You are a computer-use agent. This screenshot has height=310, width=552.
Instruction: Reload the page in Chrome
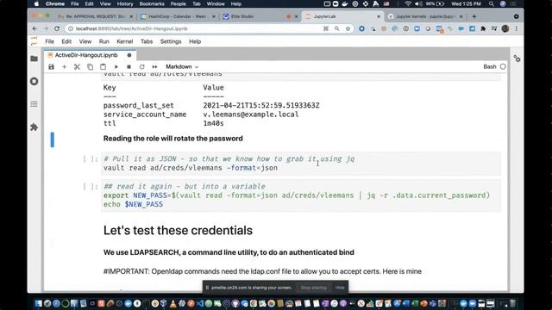[57, 28]
